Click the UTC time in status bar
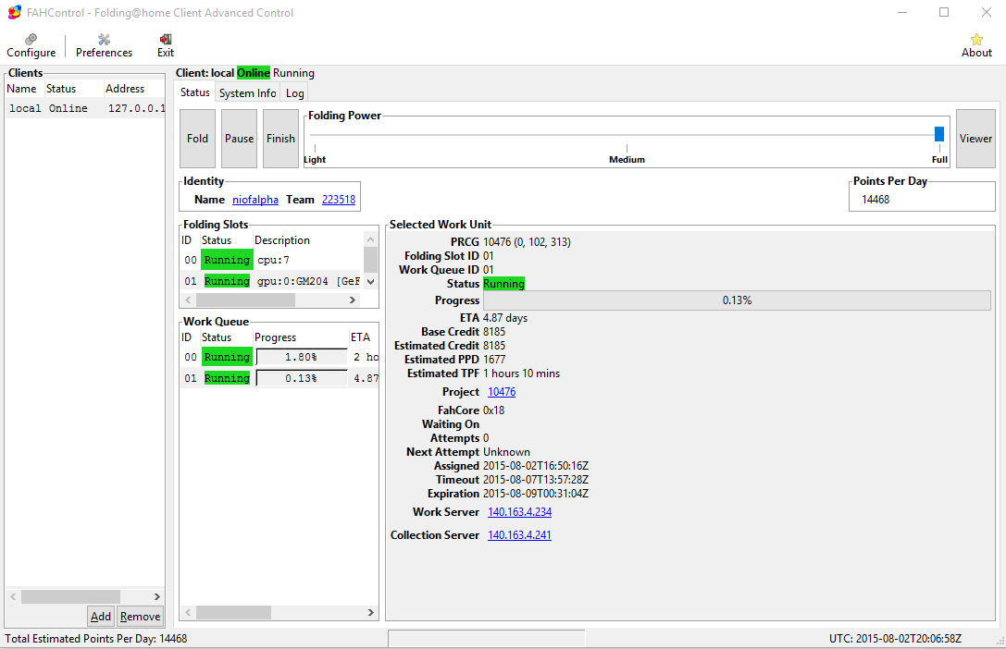Image resolution: width=1006 pixels, height=649 pixels. [895, 639]
